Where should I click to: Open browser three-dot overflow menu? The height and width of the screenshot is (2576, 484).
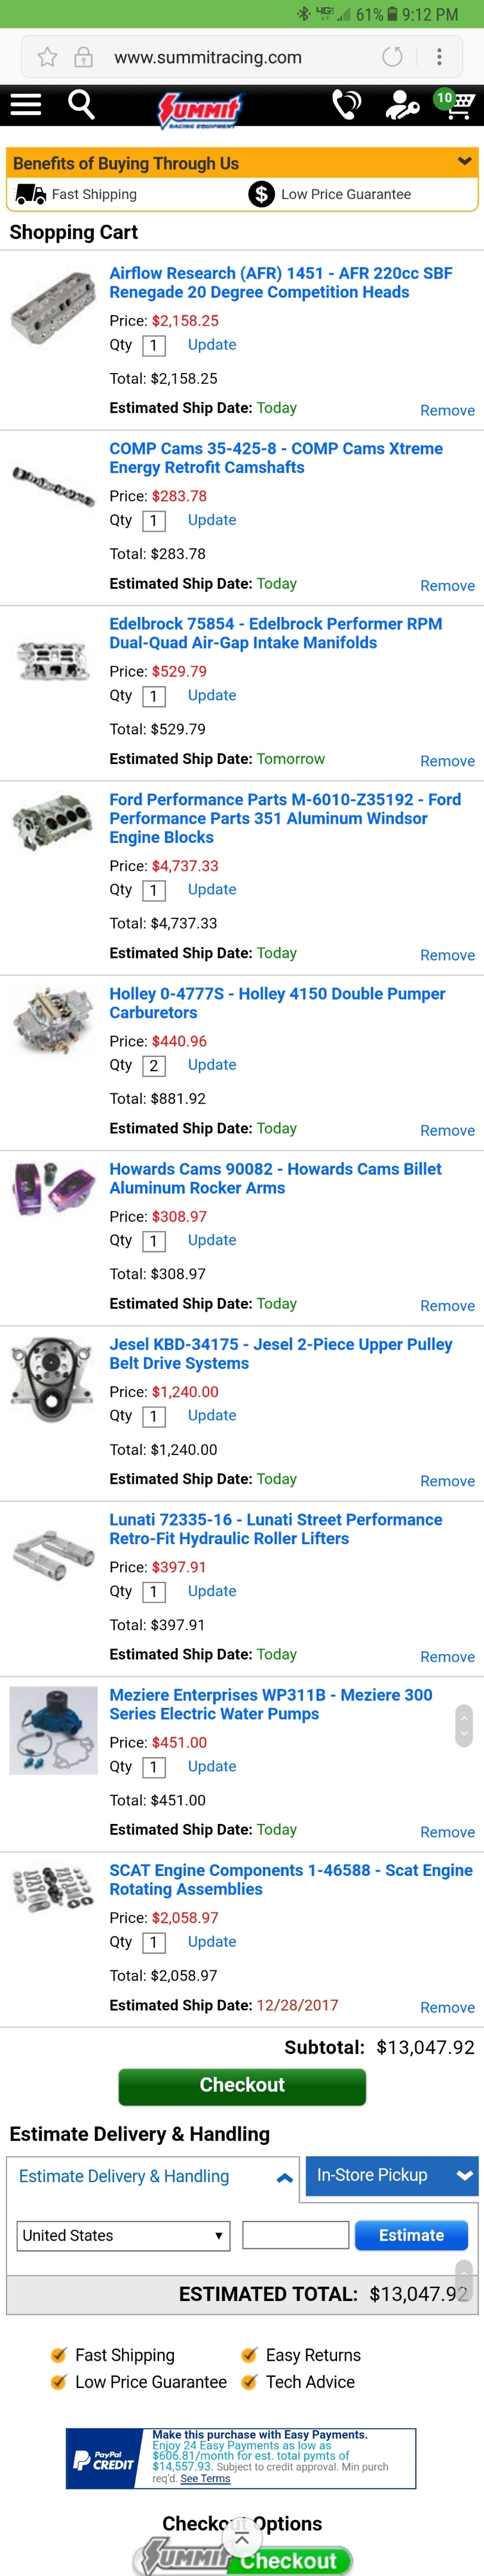click(439, 57)
